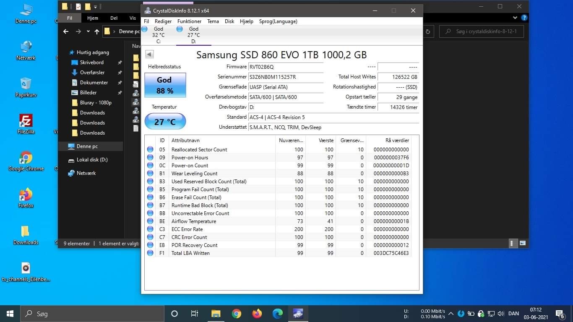
Task: Click the previous disk arrow button
Action: tap(149, 54)
